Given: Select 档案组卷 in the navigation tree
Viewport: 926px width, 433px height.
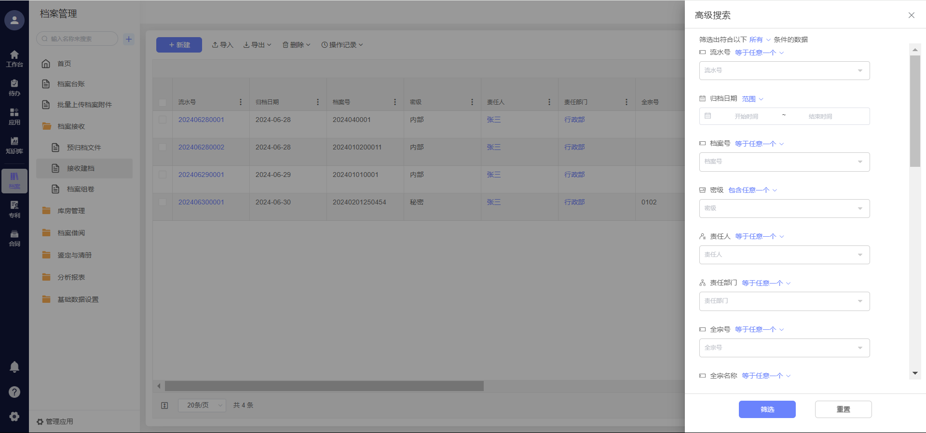Looking at the screenshot, I should tap(81, 189).
